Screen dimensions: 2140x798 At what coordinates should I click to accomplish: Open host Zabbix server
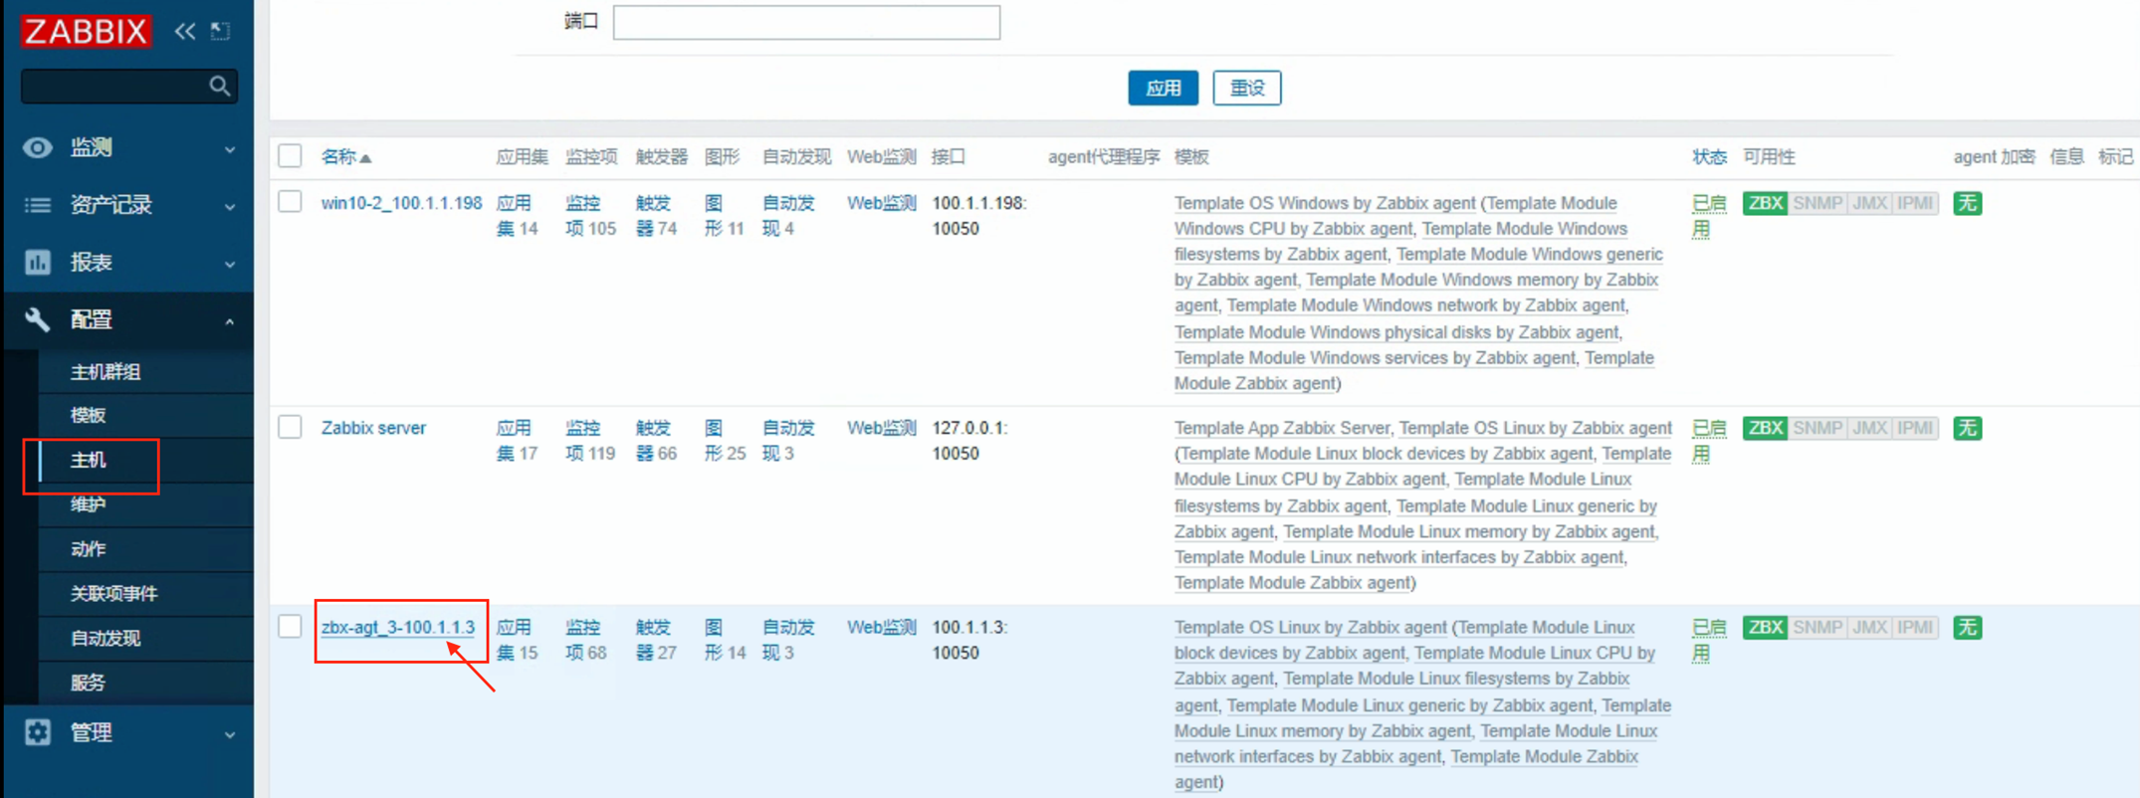point(373,428)
